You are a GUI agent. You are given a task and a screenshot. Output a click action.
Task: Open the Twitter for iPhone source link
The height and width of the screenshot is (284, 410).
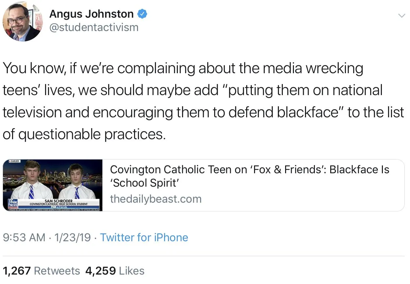(144, 238)
